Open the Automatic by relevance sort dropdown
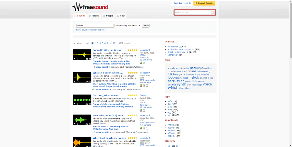Viewport: 292px width, 147px height. coord(128,26)
